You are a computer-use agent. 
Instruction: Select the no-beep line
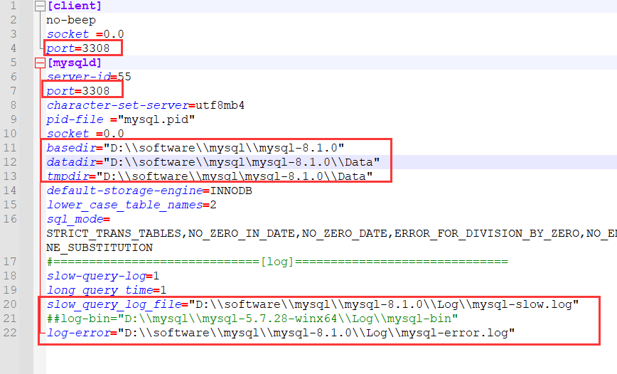point(71,20)
